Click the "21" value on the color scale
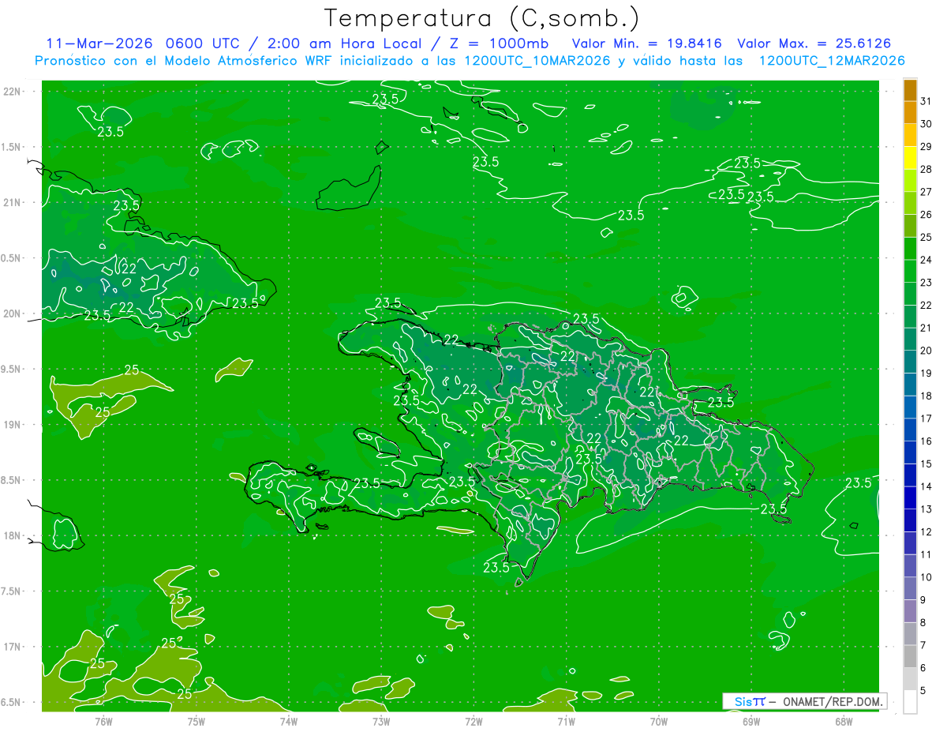947x732 pixels. [x=926, y=328]
